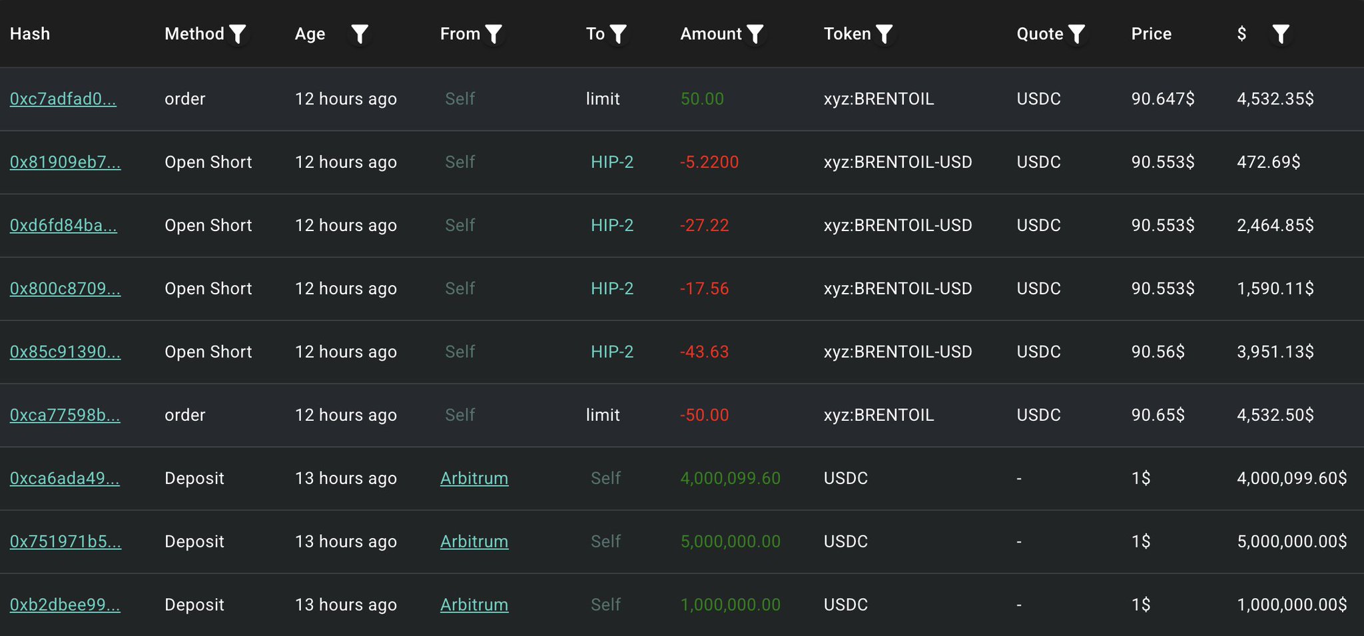
Task: Click Arbitrum link in the 4,000,099.60 deposit row
Action: (x=474, y=478)
